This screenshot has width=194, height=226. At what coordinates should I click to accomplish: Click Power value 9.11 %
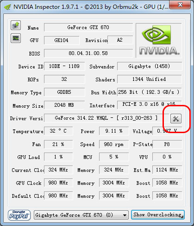coord(114,131)
